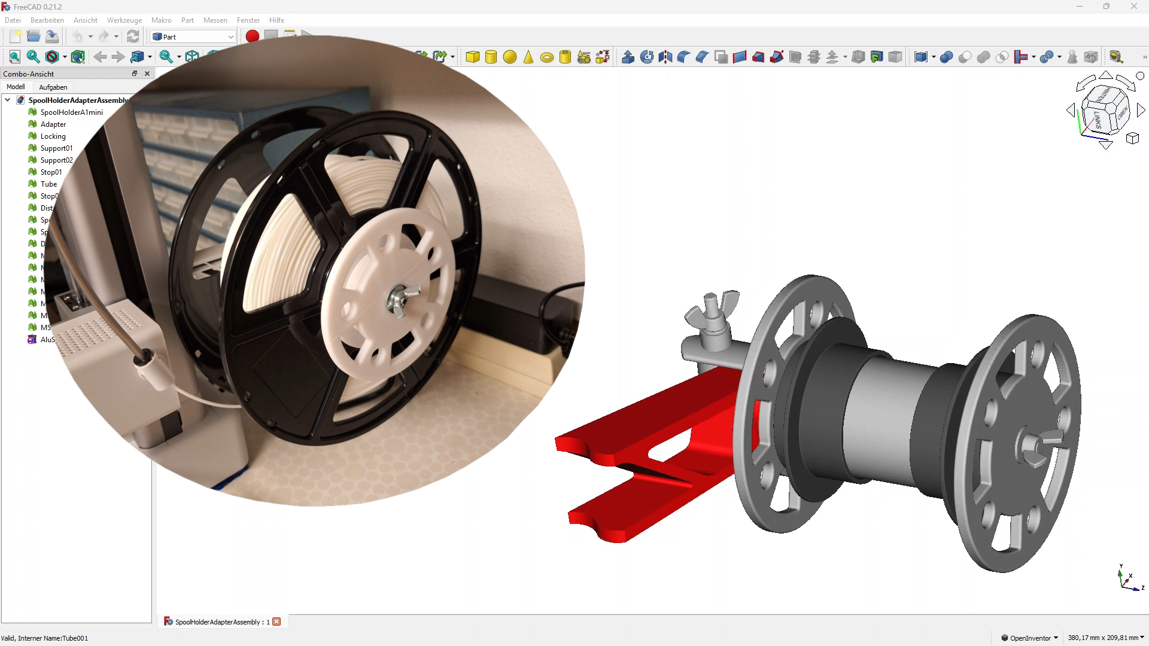Revolve the selected shape

click(647, 57)
